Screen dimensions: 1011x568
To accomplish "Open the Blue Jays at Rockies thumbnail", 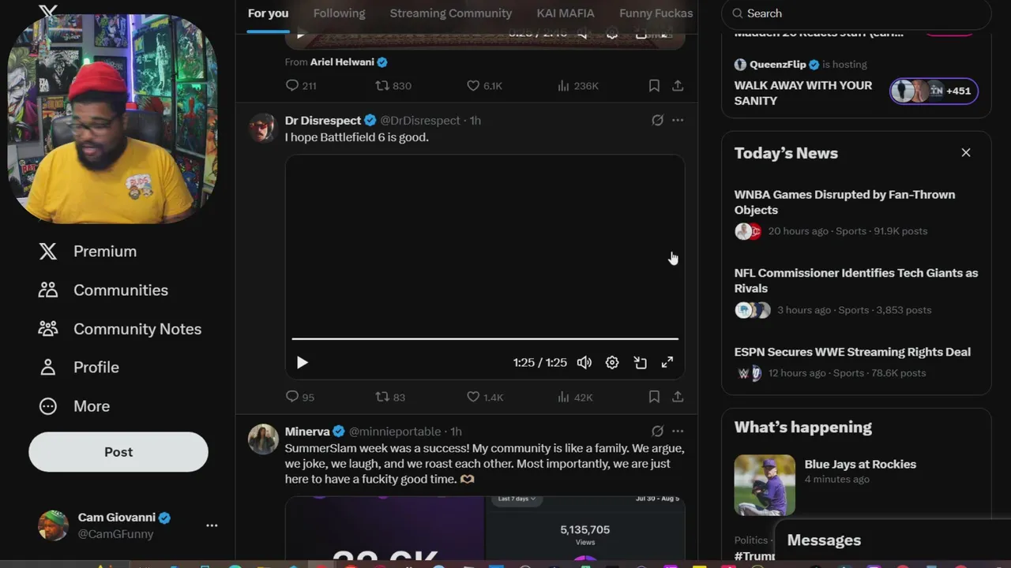I will (765, 485).
